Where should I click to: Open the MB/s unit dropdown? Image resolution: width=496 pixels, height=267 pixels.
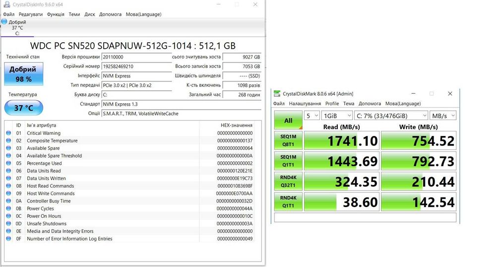[x=443, y=116]
